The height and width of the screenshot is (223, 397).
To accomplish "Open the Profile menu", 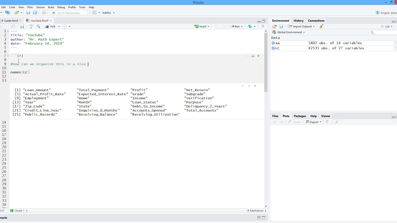I will (72, 7).
